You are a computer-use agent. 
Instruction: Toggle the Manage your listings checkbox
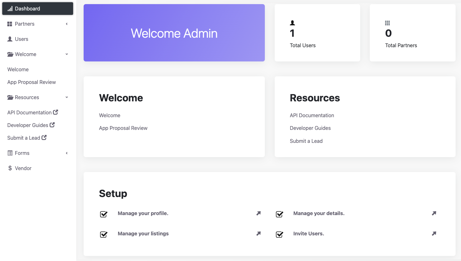(x=104, y=234)
